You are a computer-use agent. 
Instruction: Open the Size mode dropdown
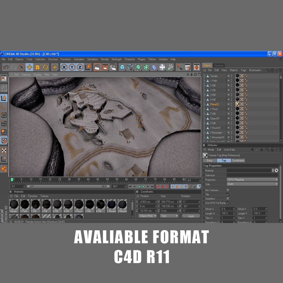coord(169,216)
